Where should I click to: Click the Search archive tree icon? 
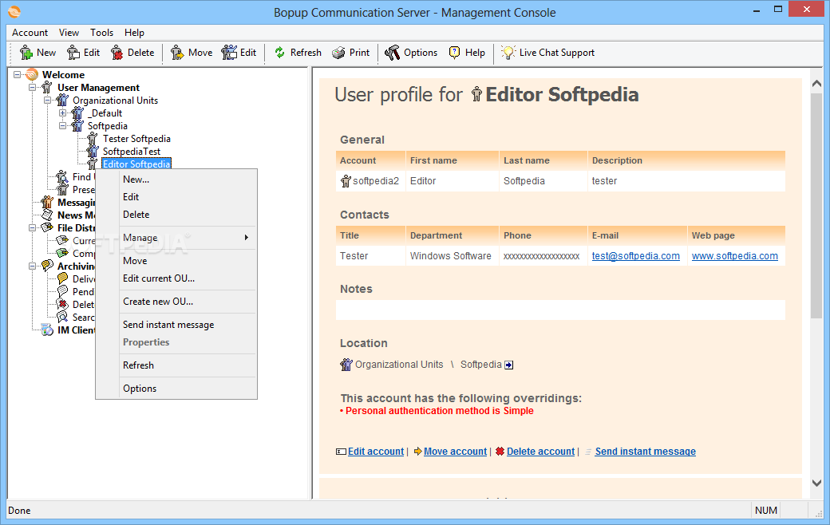click(62, 317)
